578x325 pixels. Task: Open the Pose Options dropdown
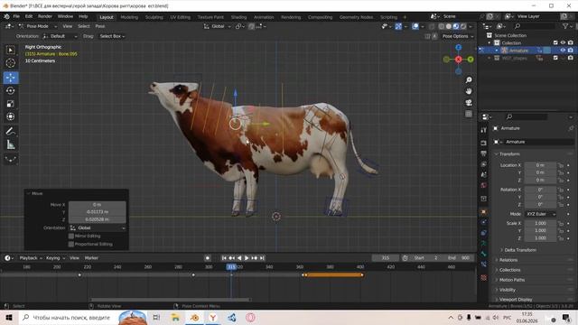tap(458, 36)
